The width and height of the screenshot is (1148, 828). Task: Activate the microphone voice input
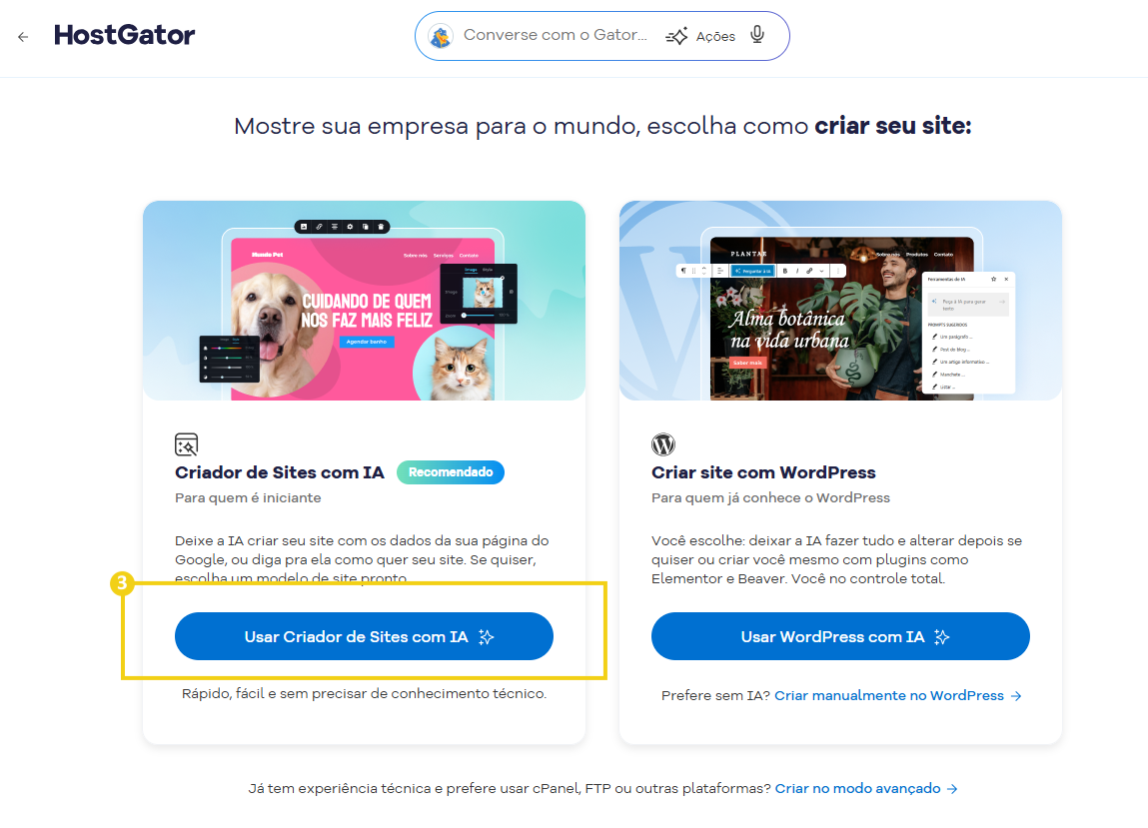click(x=757, y=34)
